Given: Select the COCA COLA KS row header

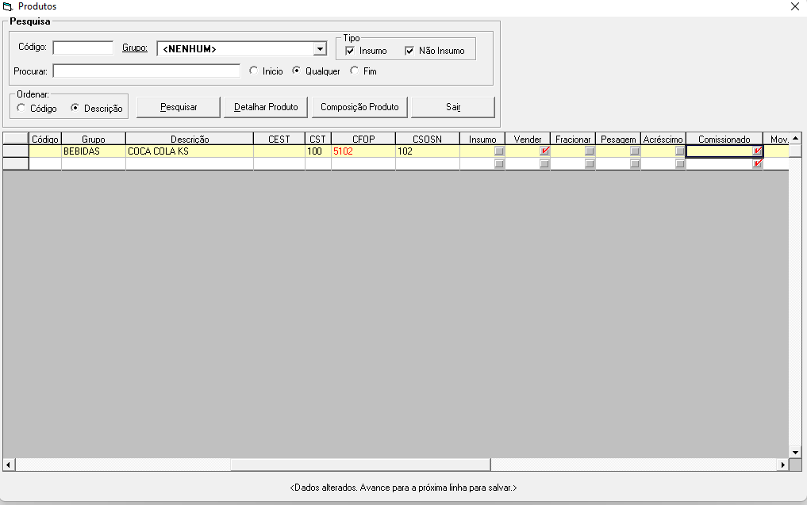Looking at the screenshot, I should (15, 151).
